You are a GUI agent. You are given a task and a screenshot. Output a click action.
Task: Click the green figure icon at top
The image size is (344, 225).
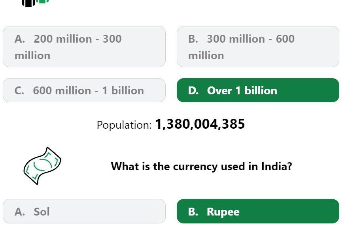coord(42,2)
